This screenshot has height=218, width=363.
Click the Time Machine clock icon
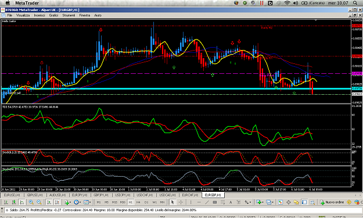tap(279, 3)
